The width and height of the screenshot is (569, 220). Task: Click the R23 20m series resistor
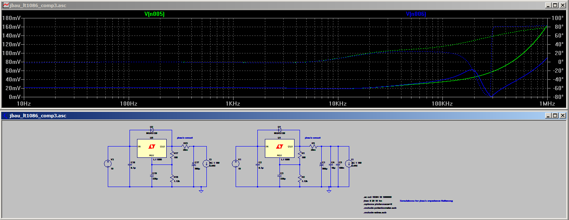tap(185, 146)
